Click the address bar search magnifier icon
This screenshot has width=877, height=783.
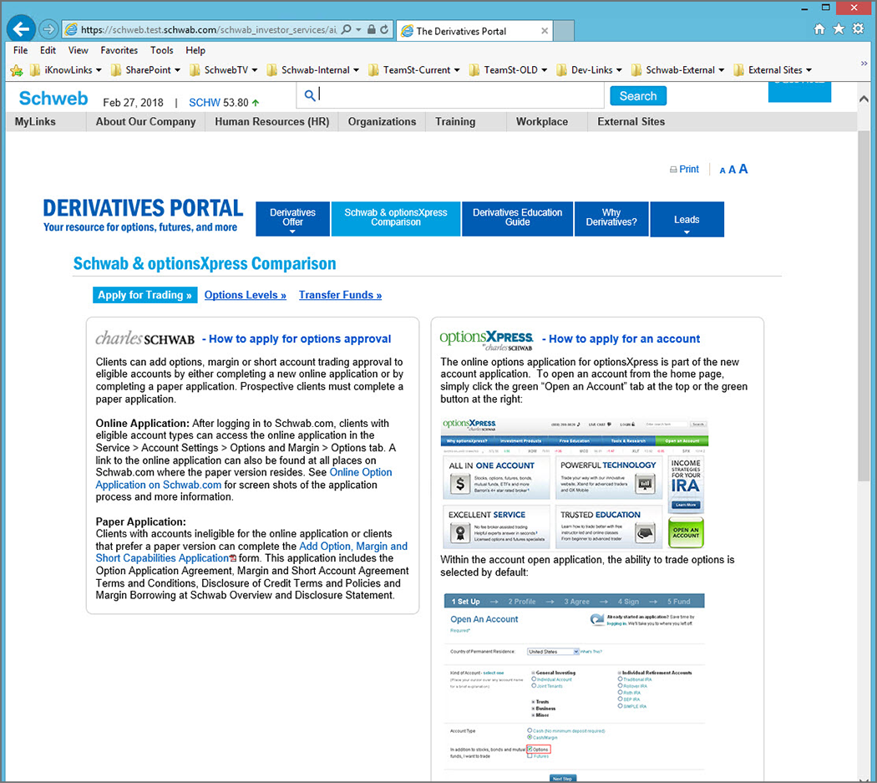[x=347, y=29]
